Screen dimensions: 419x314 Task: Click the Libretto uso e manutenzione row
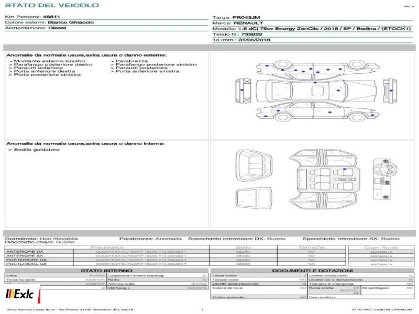pyautogui.click(x=361, y=279)
